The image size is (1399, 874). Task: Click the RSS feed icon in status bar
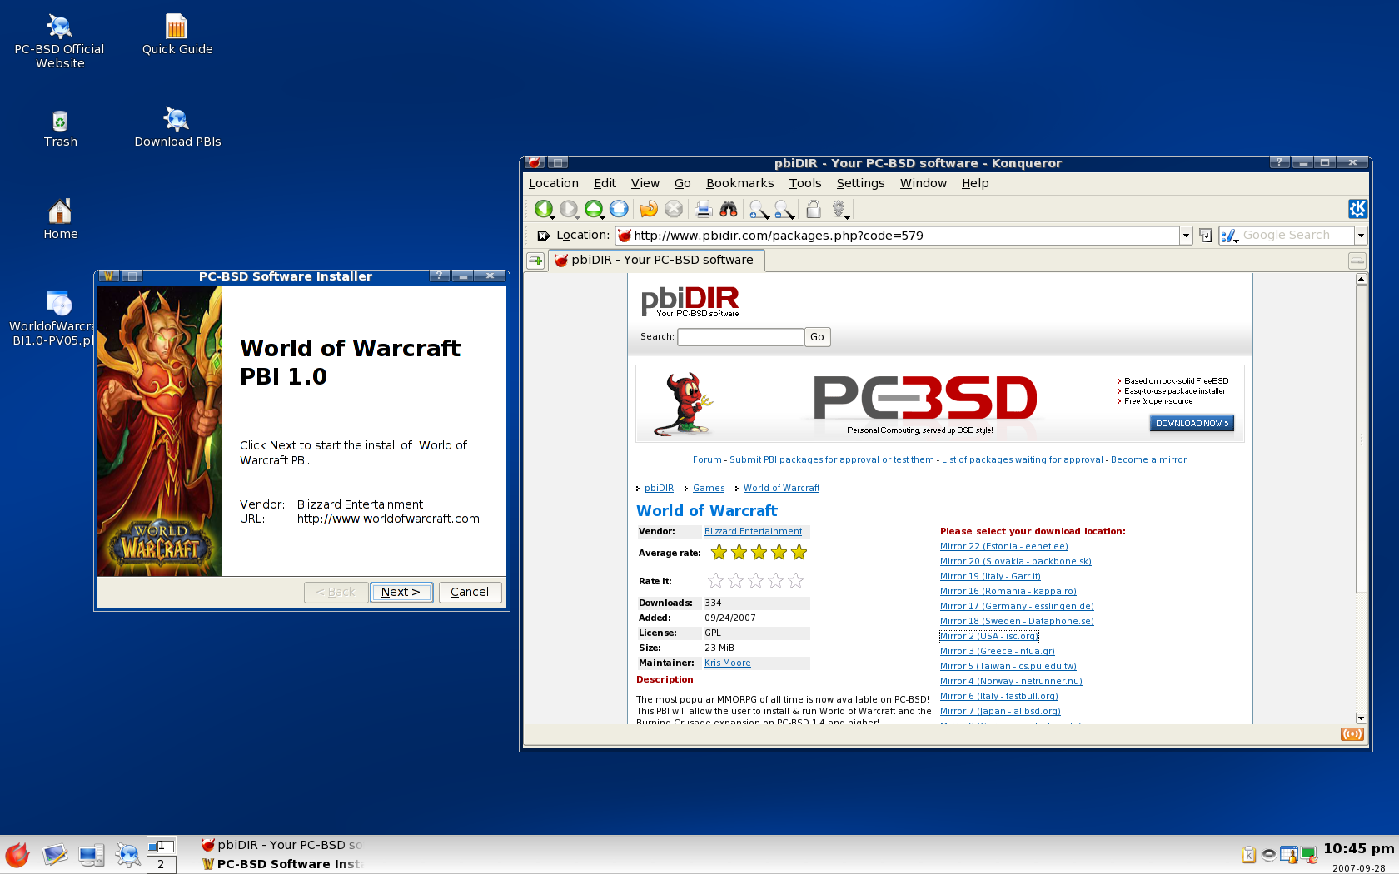click(x=1352, y=734)
